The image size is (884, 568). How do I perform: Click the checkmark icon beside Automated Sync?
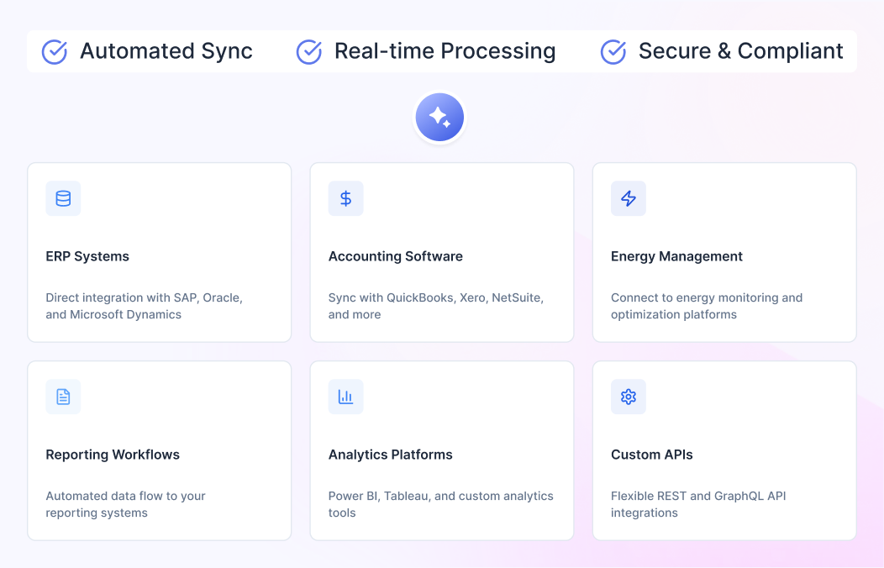[x=55, y=52]
